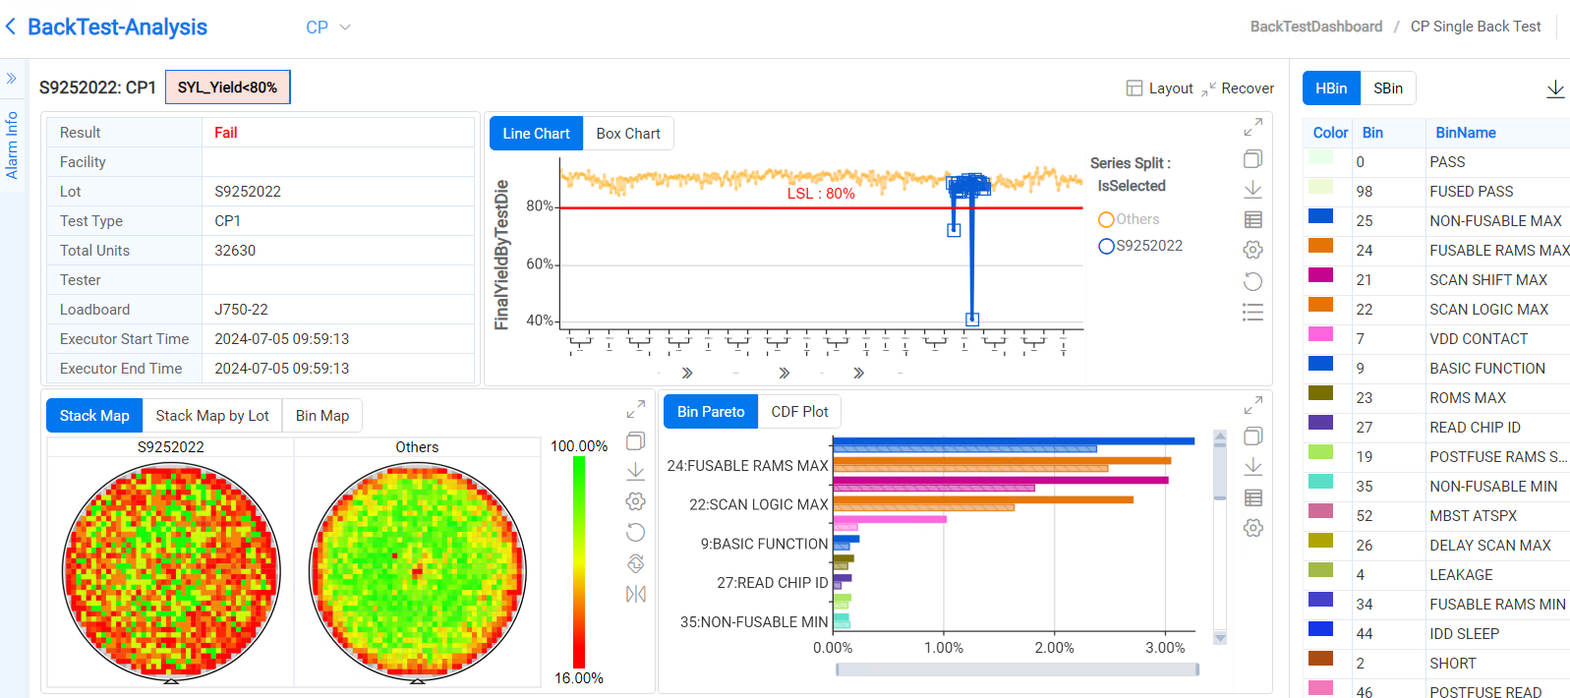This screenshot has height=698, width=1570.
Task: Switch to the Box Chart tab
Action: [x=627, y=134]
